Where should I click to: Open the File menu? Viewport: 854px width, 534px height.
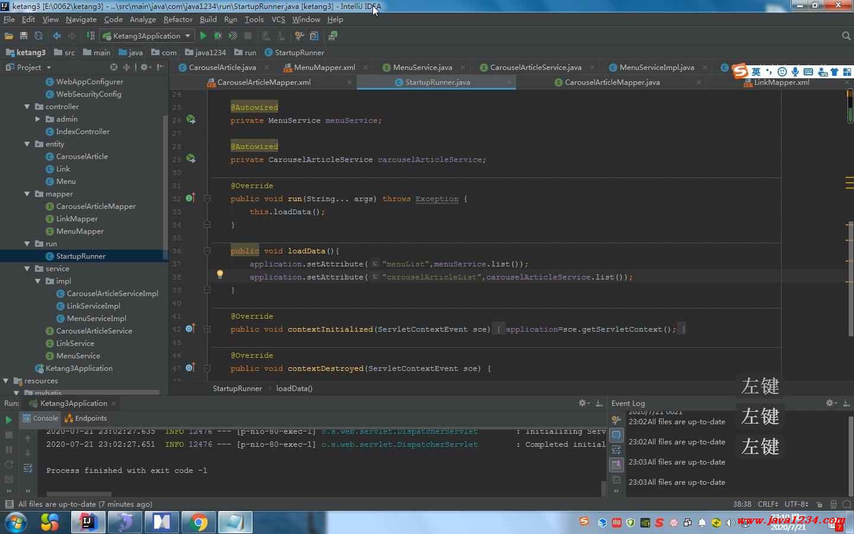[9, 19]
